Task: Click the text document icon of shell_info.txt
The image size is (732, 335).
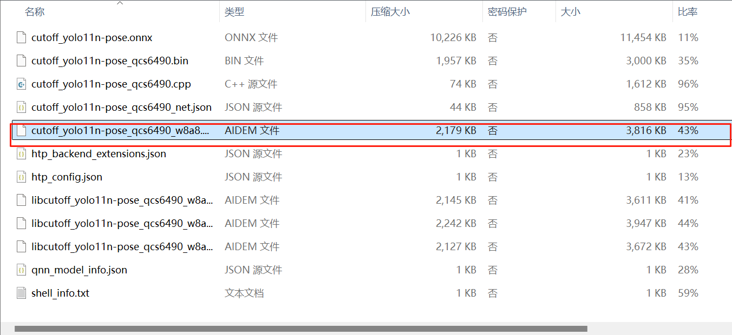Action: click(x=21, y=293)
